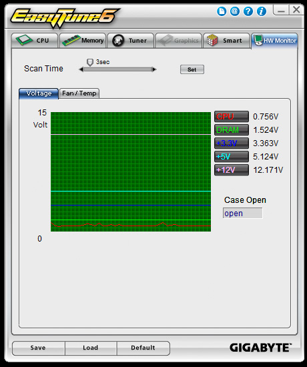Click the Default button

(x=143, y=348)
